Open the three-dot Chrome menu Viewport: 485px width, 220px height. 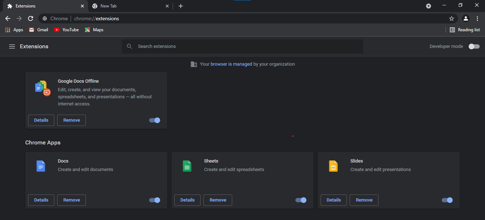pyautogui.click(x=477, y=18)
